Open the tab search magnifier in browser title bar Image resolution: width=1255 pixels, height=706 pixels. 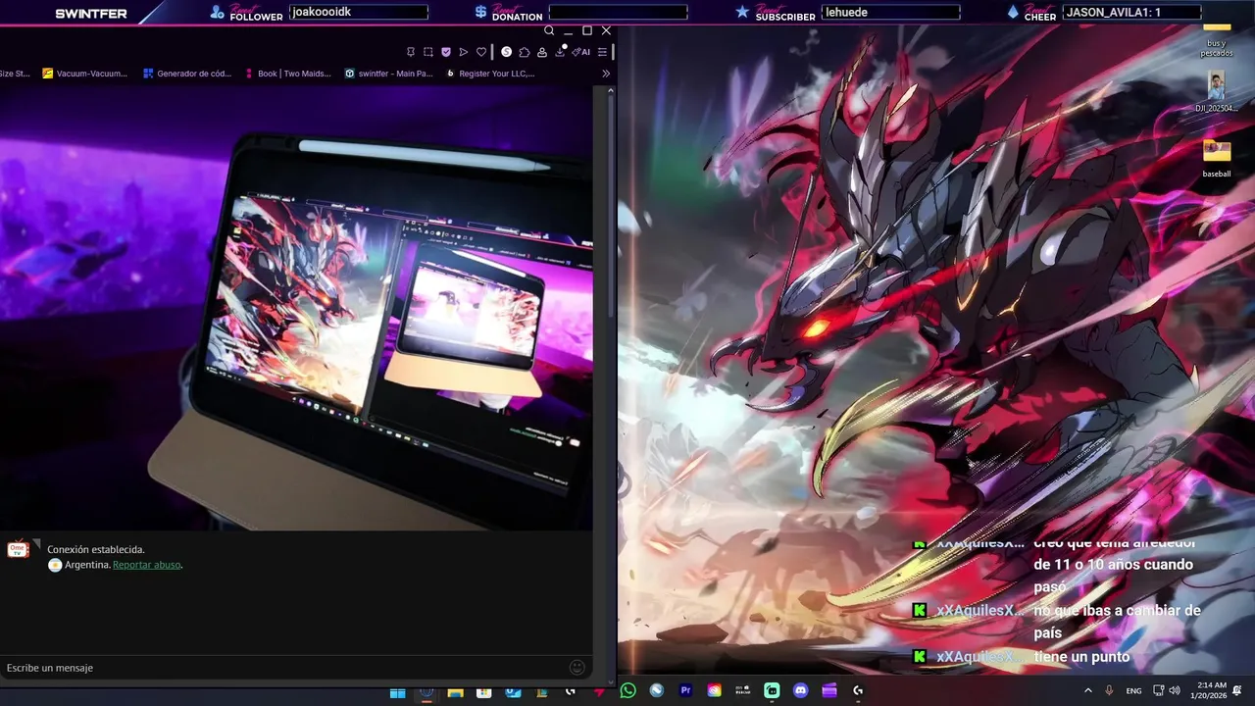point(549,31)
